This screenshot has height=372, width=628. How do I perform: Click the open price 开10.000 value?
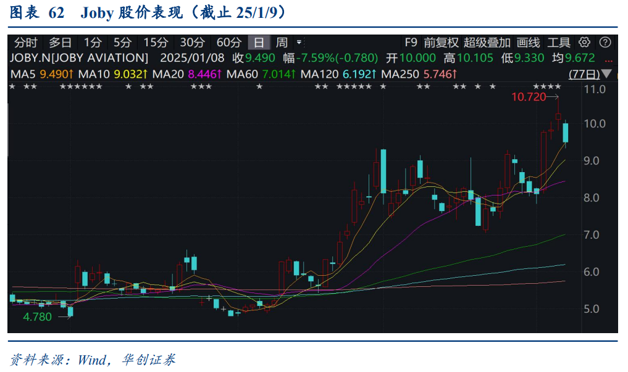[411, 58]
